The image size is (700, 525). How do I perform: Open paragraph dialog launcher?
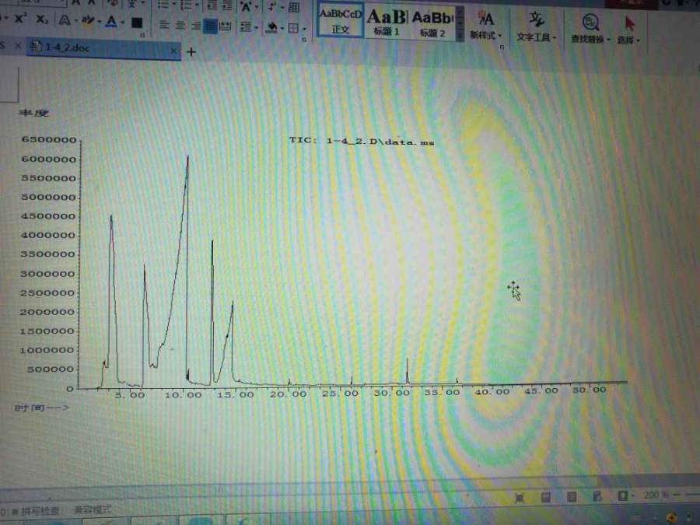304,40
